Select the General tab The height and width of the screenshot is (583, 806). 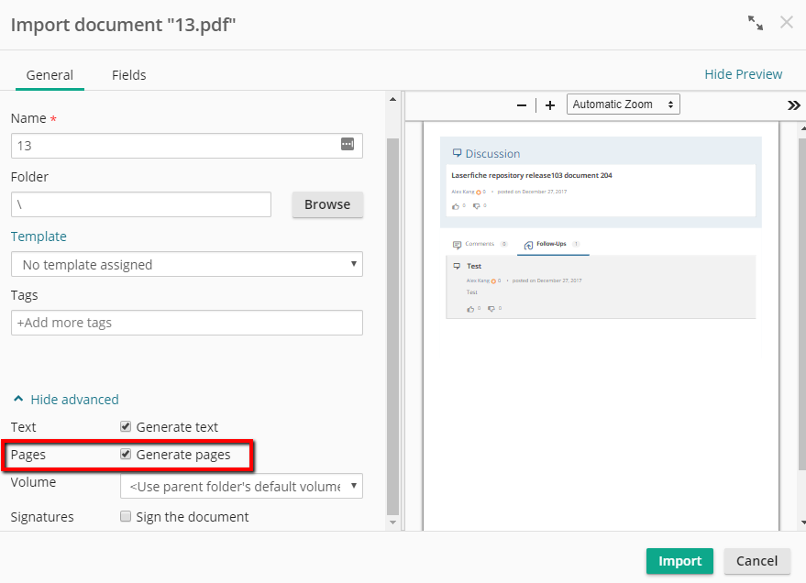pyautogui.click(x=50, y=75)
